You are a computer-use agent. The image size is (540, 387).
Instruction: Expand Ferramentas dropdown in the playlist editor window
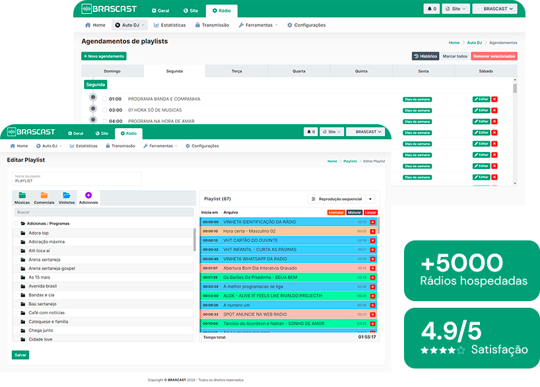pyautogui.click(x=160, y=146)
